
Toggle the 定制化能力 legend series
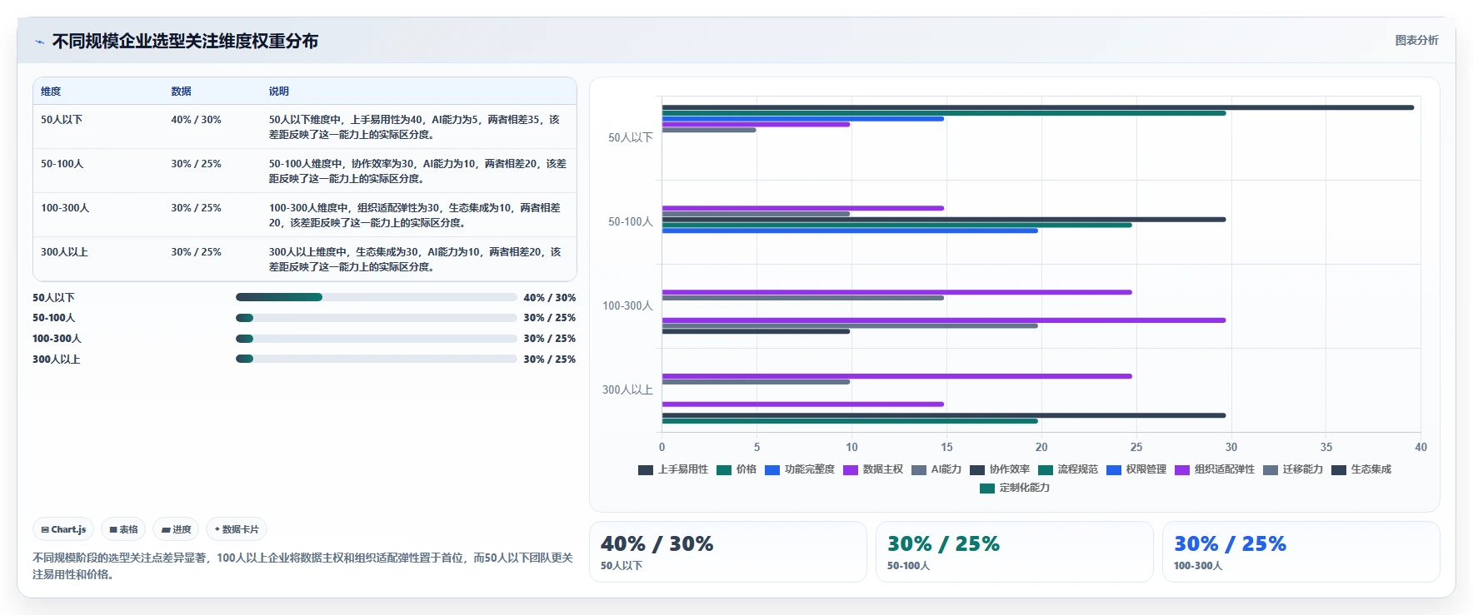pos(1015,488)
